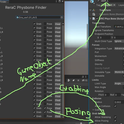
Task: Click the GameObject cube icon in Inspector
Action: [x=92, y=1]
